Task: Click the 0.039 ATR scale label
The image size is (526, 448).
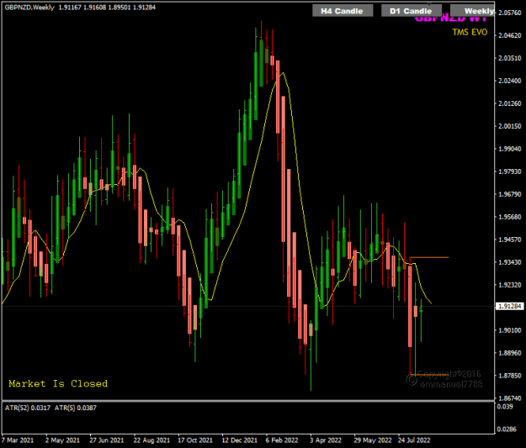Action: tap(505, 407)
